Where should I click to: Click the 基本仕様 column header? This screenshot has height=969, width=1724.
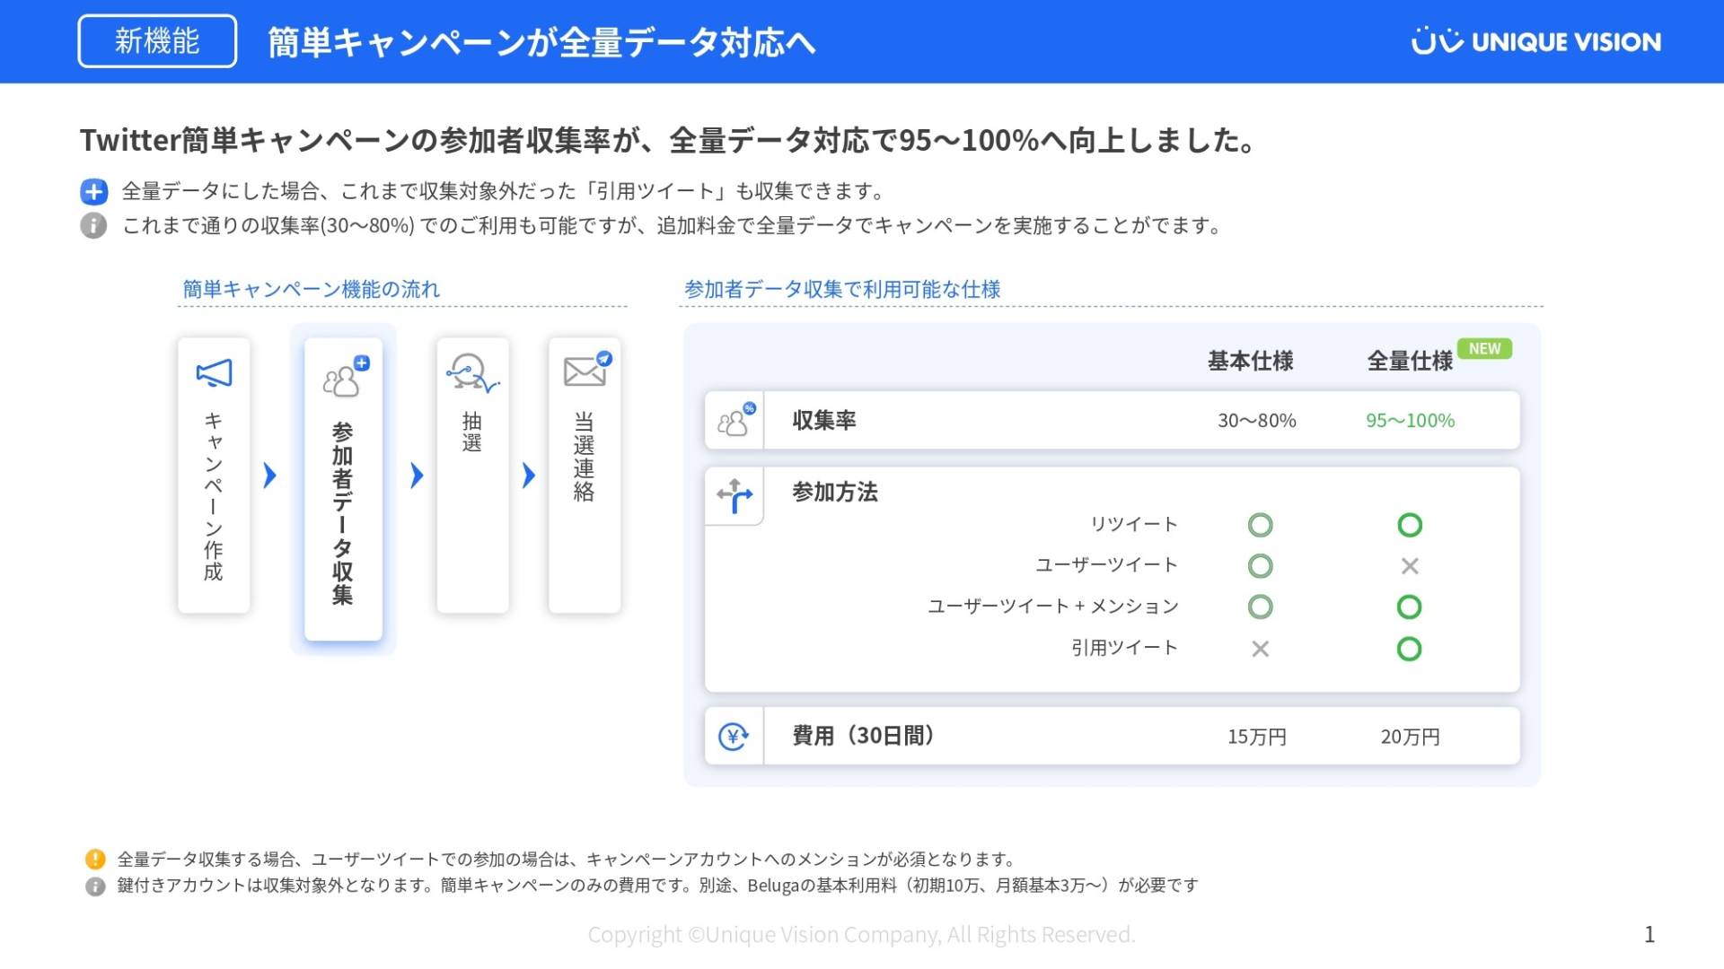click(1250, 361)
